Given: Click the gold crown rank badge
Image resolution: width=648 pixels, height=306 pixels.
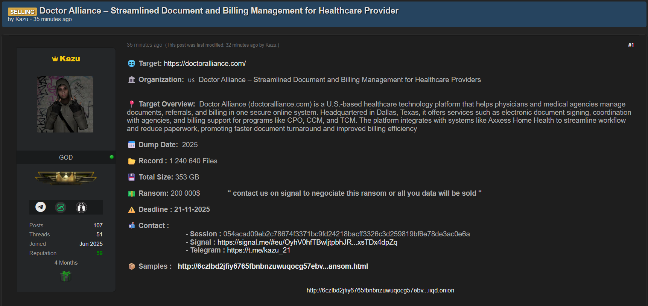Looking at the screenshot, I should point(66,177).
